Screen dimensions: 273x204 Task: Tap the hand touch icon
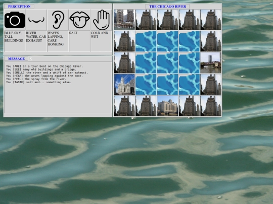pyautogui.click(x=101, y=20)
